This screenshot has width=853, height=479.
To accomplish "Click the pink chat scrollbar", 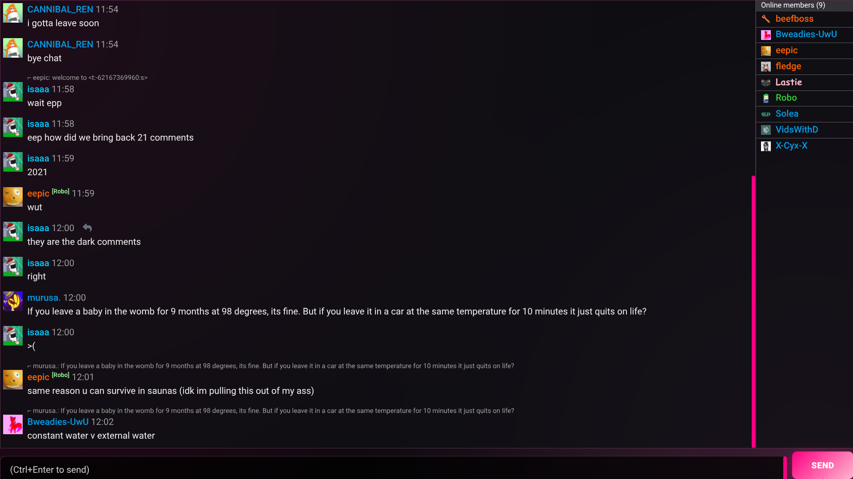I will [x=753, y=310].
